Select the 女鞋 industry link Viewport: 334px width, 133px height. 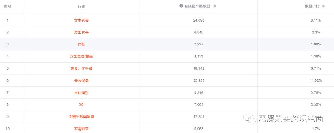tap(81, 44)
